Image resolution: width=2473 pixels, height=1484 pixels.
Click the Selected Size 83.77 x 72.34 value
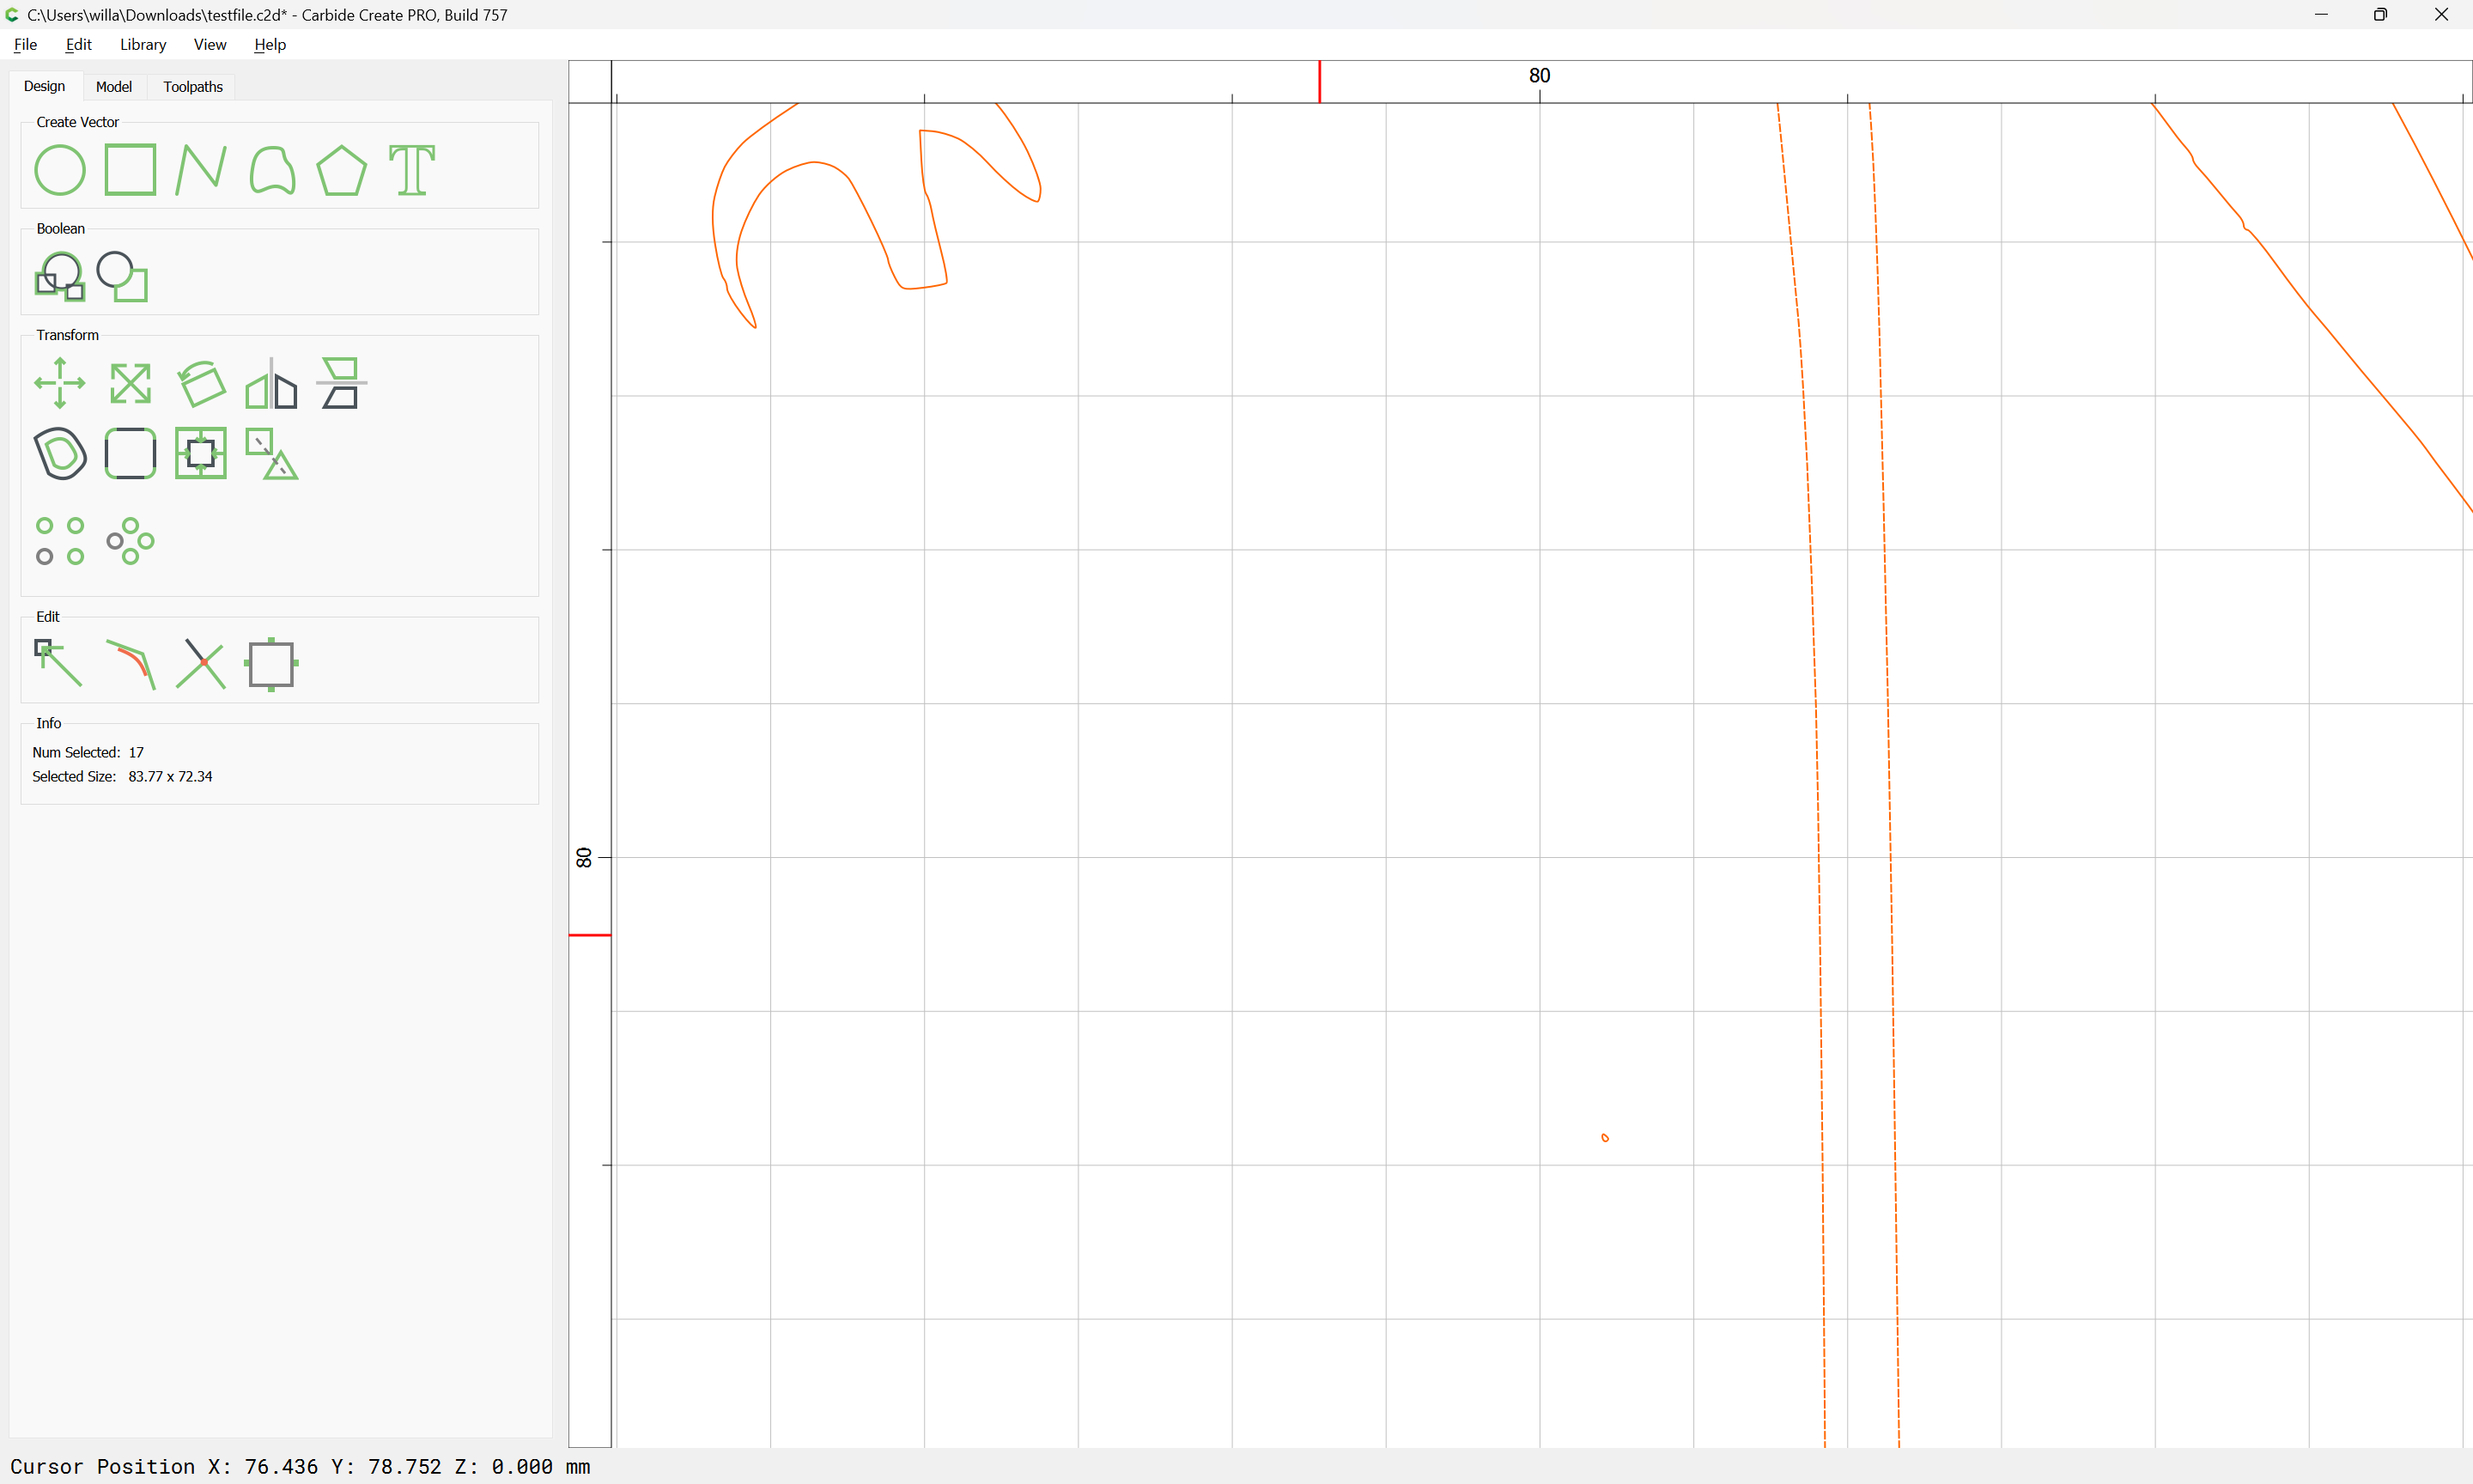pos(170,776)
